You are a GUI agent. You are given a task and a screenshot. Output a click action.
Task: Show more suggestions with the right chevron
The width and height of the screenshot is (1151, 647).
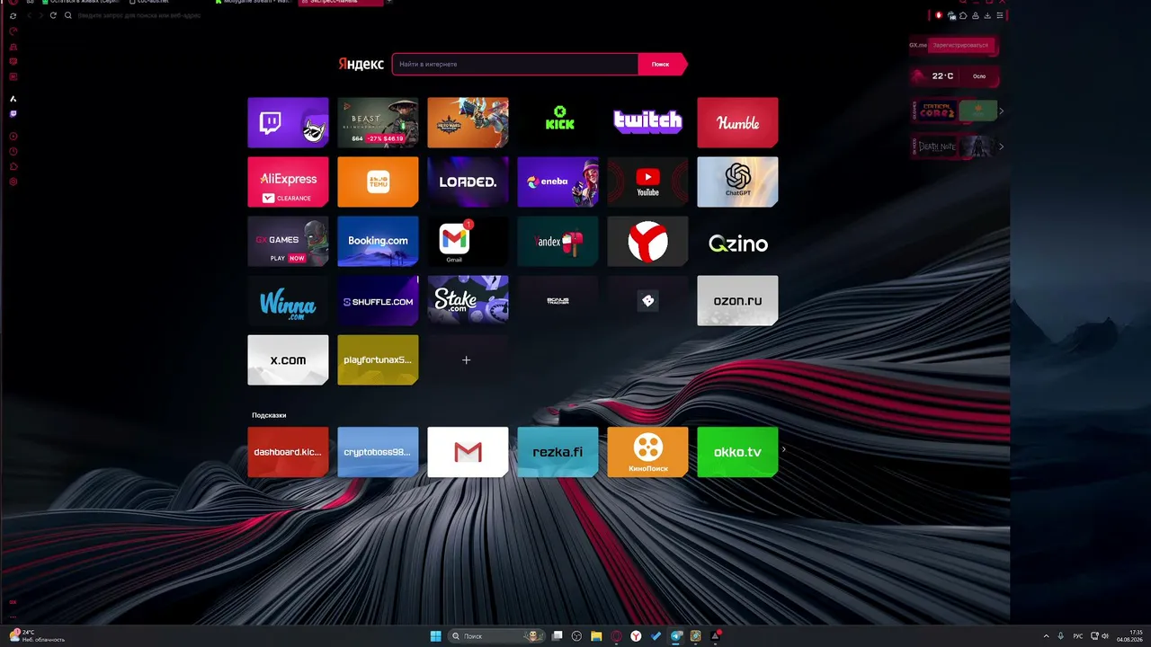(x=784, y=449)
